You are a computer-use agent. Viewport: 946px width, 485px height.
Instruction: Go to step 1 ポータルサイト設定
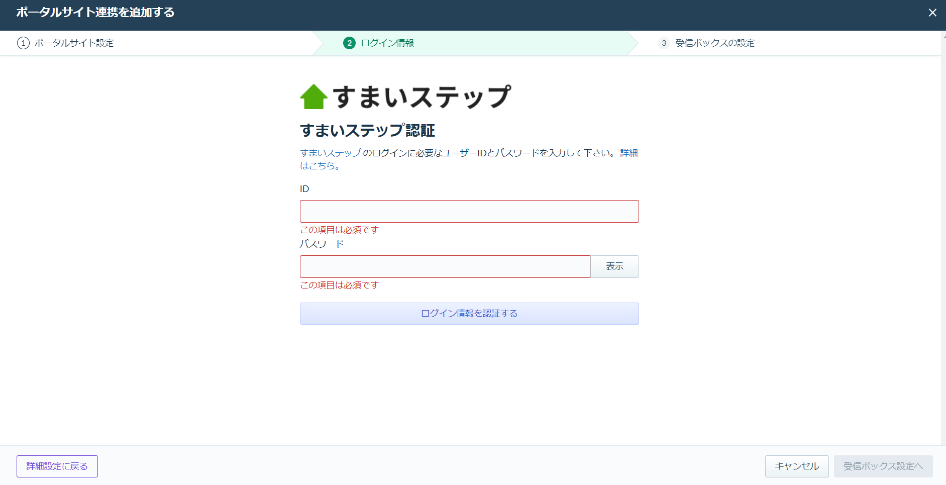[x=65, y=43]
